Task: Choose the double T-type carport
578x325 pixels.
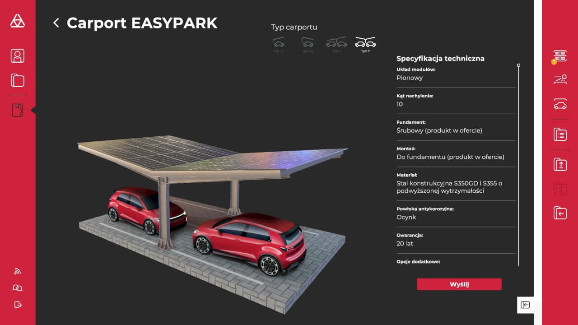Action: pyautogui.click(x=336, y=44)
